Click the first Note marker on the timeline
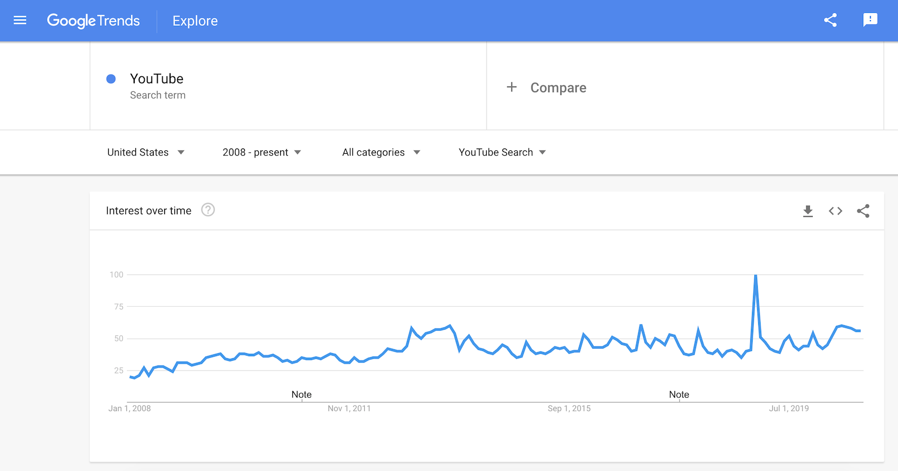Image resolution: width=898 pixels, height=471 pixels. coord(301,394)
